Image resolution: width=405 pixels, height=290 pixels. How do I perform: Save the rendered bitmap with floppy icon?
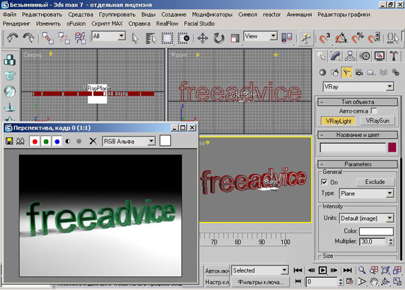pyautogui.click(x=9, y=141)
